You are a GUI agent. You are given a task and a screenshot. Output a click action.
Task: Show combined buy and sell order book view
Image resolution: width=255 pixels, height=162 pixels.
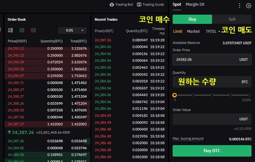10,30
